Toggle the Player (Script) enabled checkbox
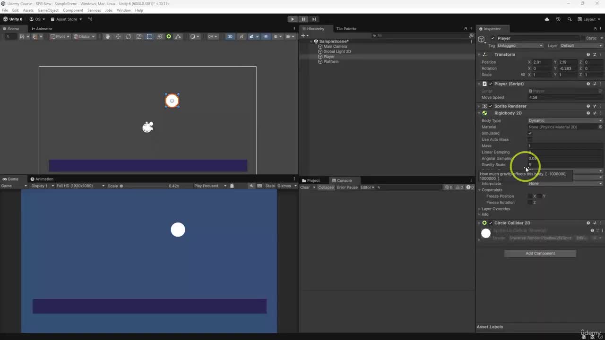Viewport: 605px width, 340px height. pyautogui.click(x=491, y=84)
